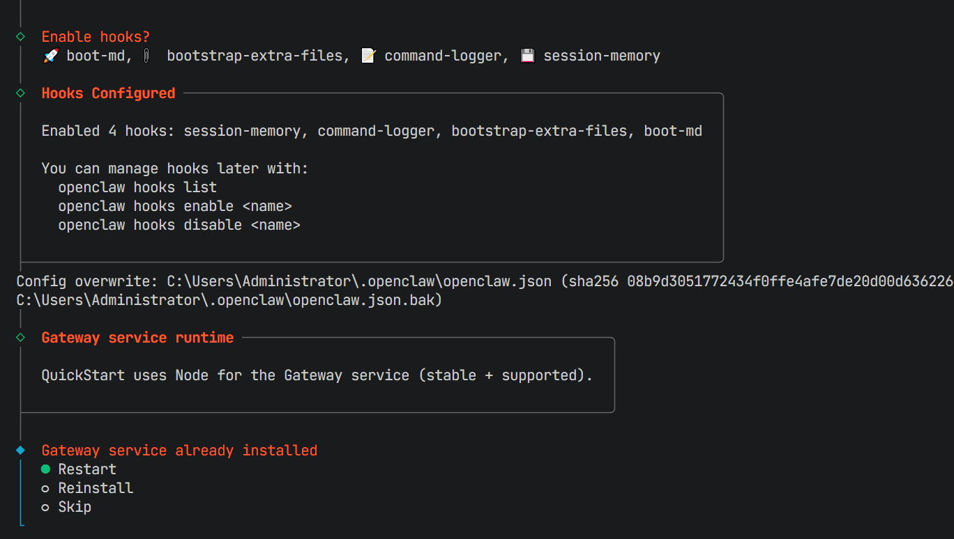
Task: Click the diamond marker beside Hooks Configured
Action: (x=20, y=93)
